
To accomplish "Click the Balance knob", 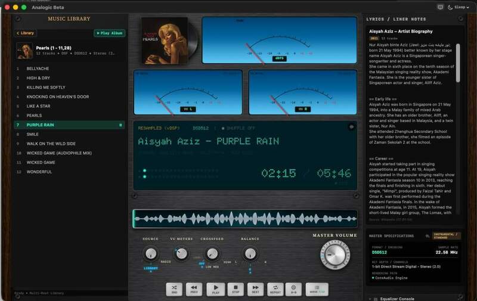I will [250, 253].
